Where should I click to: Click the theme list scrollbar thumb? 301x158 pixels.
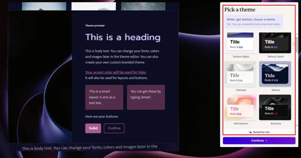tap(297, 45)
